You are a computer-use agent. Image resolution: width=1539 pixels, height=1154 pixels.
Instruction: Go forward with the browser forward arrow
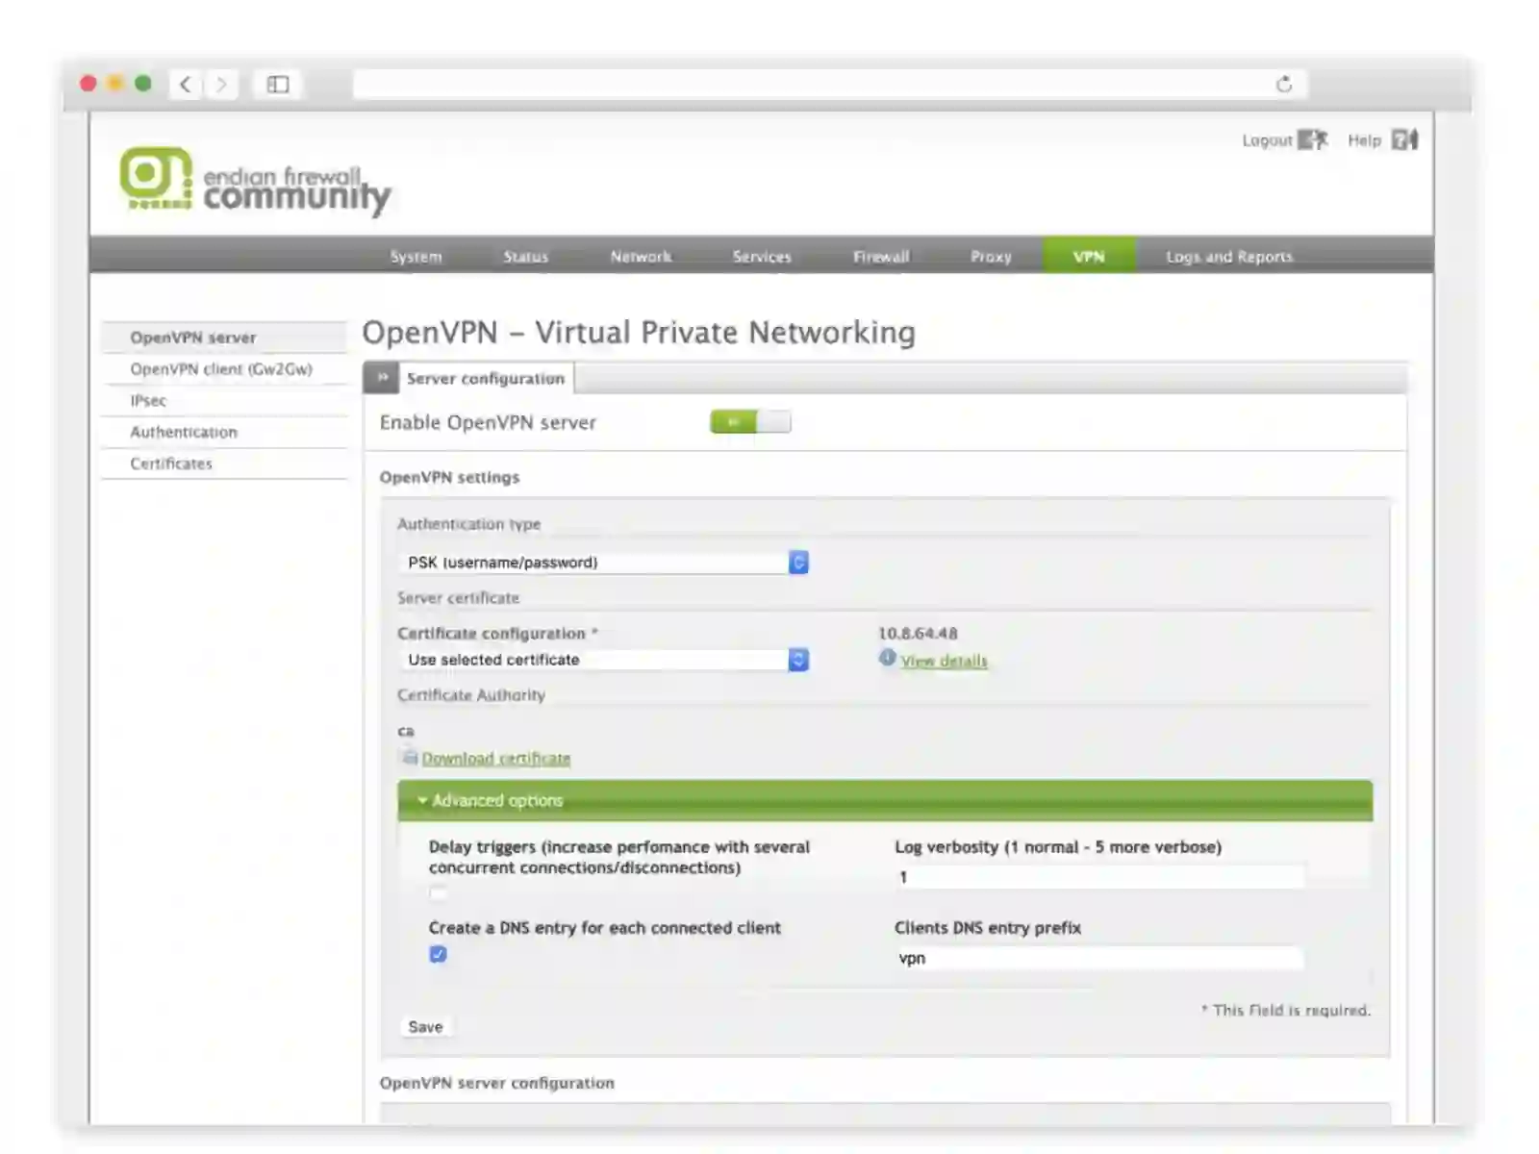tap(221, 85)
